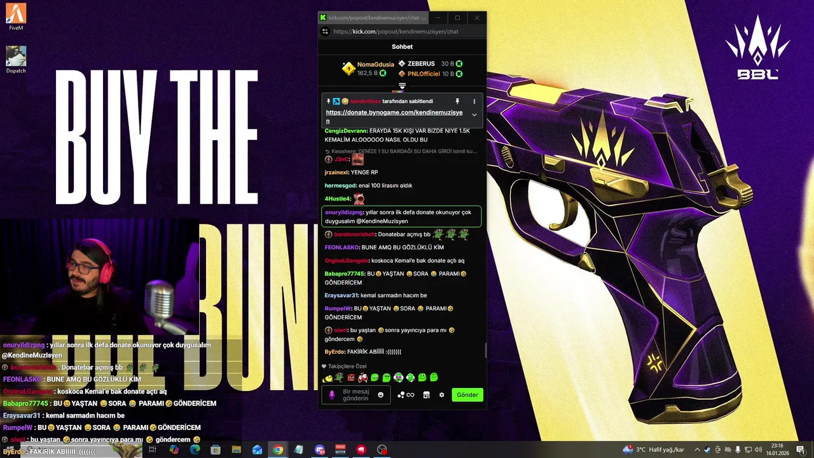Open the pinned message three-dot menu
Image resolution: width=814 pixels, height=458 pixels.
tap(474, 101)
